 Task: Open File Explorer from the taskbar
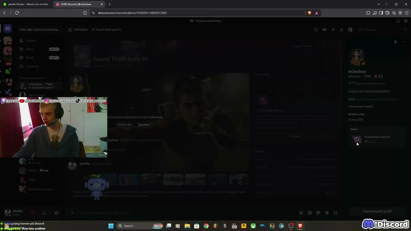[x=187, y=226]
